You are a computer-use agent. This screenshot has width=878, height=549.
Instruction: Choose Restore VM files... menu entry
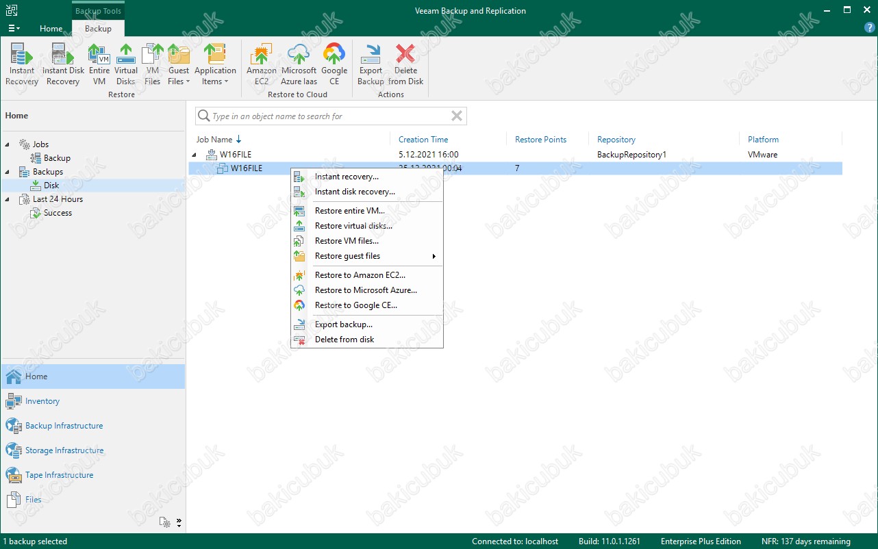[367, 241]
